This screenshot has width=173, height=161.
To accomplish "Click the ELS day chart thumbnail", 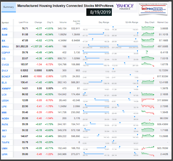I will pos(148,82).
